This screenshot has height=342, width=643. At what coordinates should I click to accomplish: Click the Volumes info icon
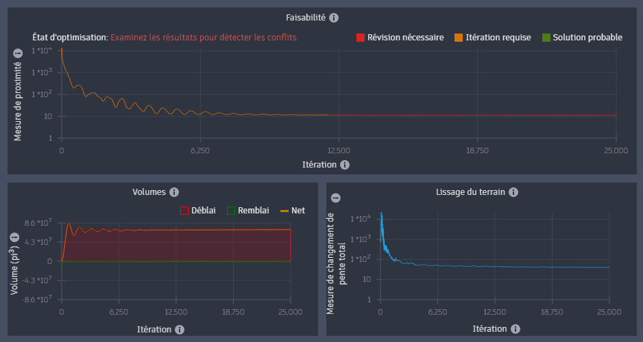[174, 192]
